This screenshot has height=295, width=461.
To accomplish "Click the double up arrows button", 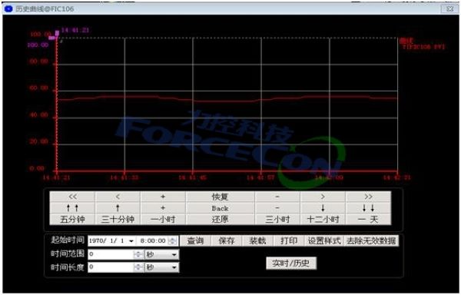I will tap(72, 208).
